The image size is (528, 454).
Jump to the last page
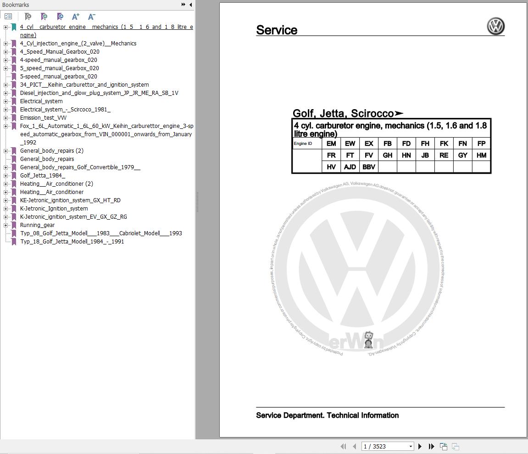tap(431, 446)
